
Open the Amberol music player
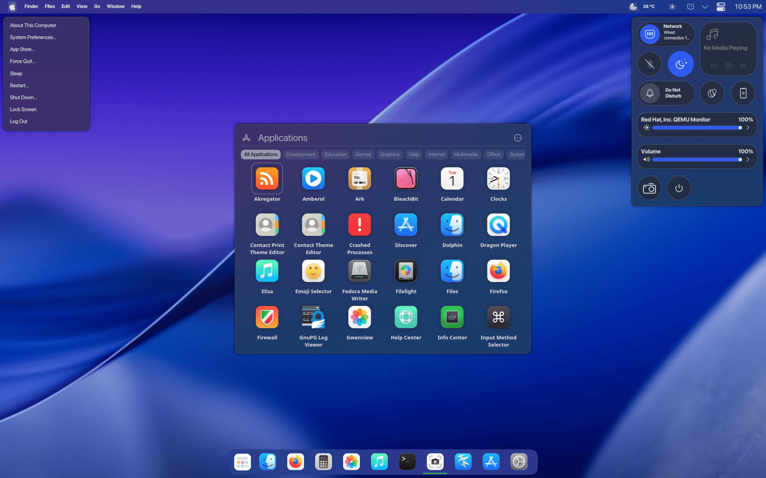pos(314,179)
